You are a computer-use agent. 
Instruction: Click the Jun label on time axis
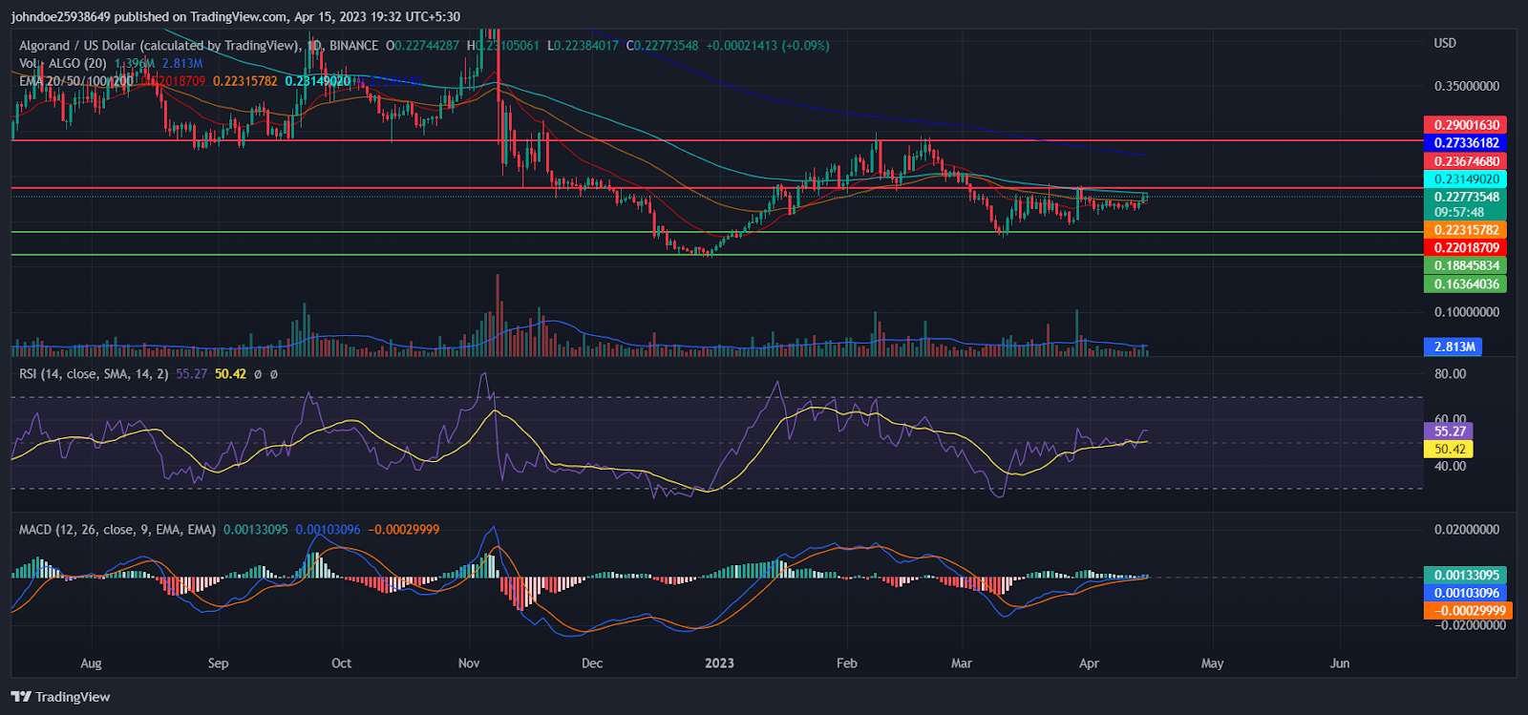click(x=1340, y=663)
